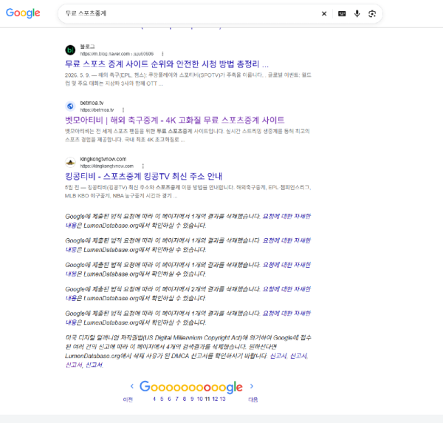Start voice search with the microphone icon
The image size is (443, 423).
click(357, 13)
